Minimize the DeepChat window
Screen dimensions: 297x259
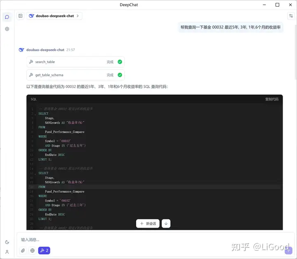pyautogui.click(x=264, y=5)
